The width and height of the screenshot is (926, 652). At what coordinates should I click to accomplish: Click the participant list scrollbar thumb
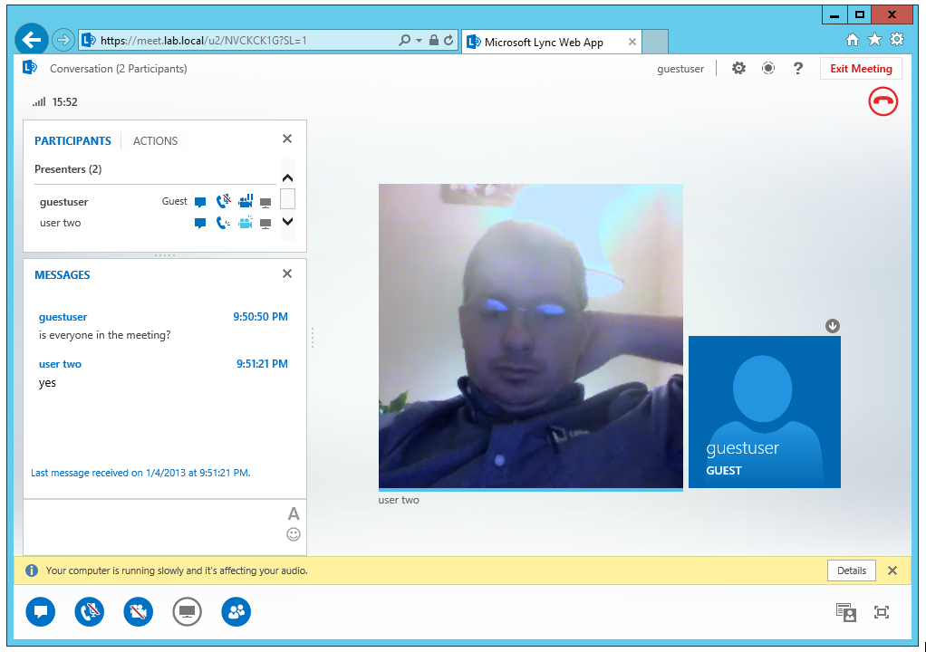[287, 199]
